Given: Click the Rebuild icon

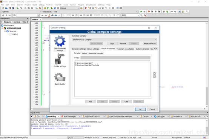Looking at the screenshot, I should (x=55, y=8).
